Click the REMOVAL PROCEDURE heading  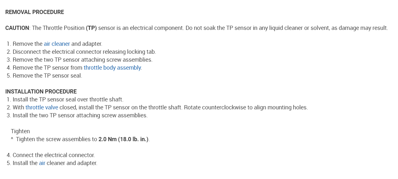35,12
